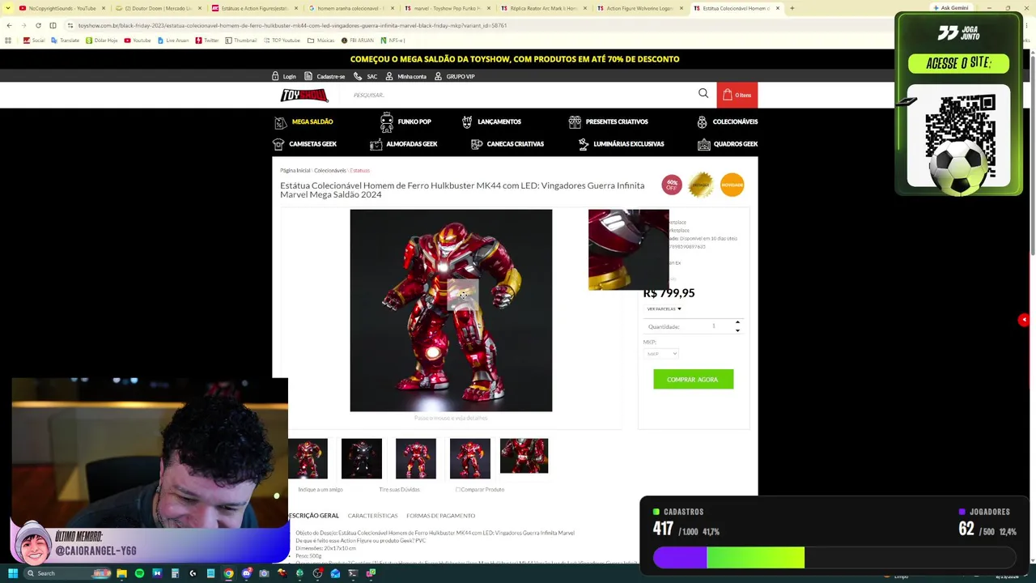Click the Luminárias Exclusivas lamp icon
This screenshot has height=583, width=1036.
584,144
